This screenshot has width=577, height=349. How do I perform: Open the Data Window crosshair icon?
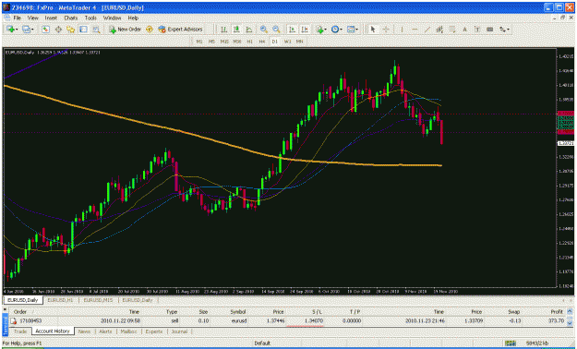[58, 30]
